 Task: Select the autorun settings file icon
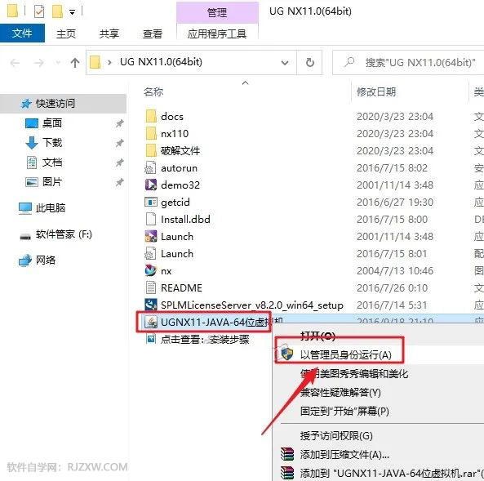click(151, 167)
